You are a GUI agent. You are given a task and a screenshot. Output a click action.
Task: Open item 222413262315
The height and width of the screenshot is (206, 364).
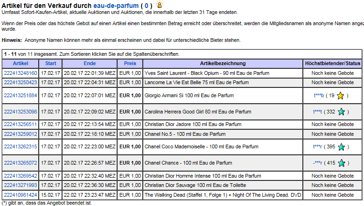point(21,146)
